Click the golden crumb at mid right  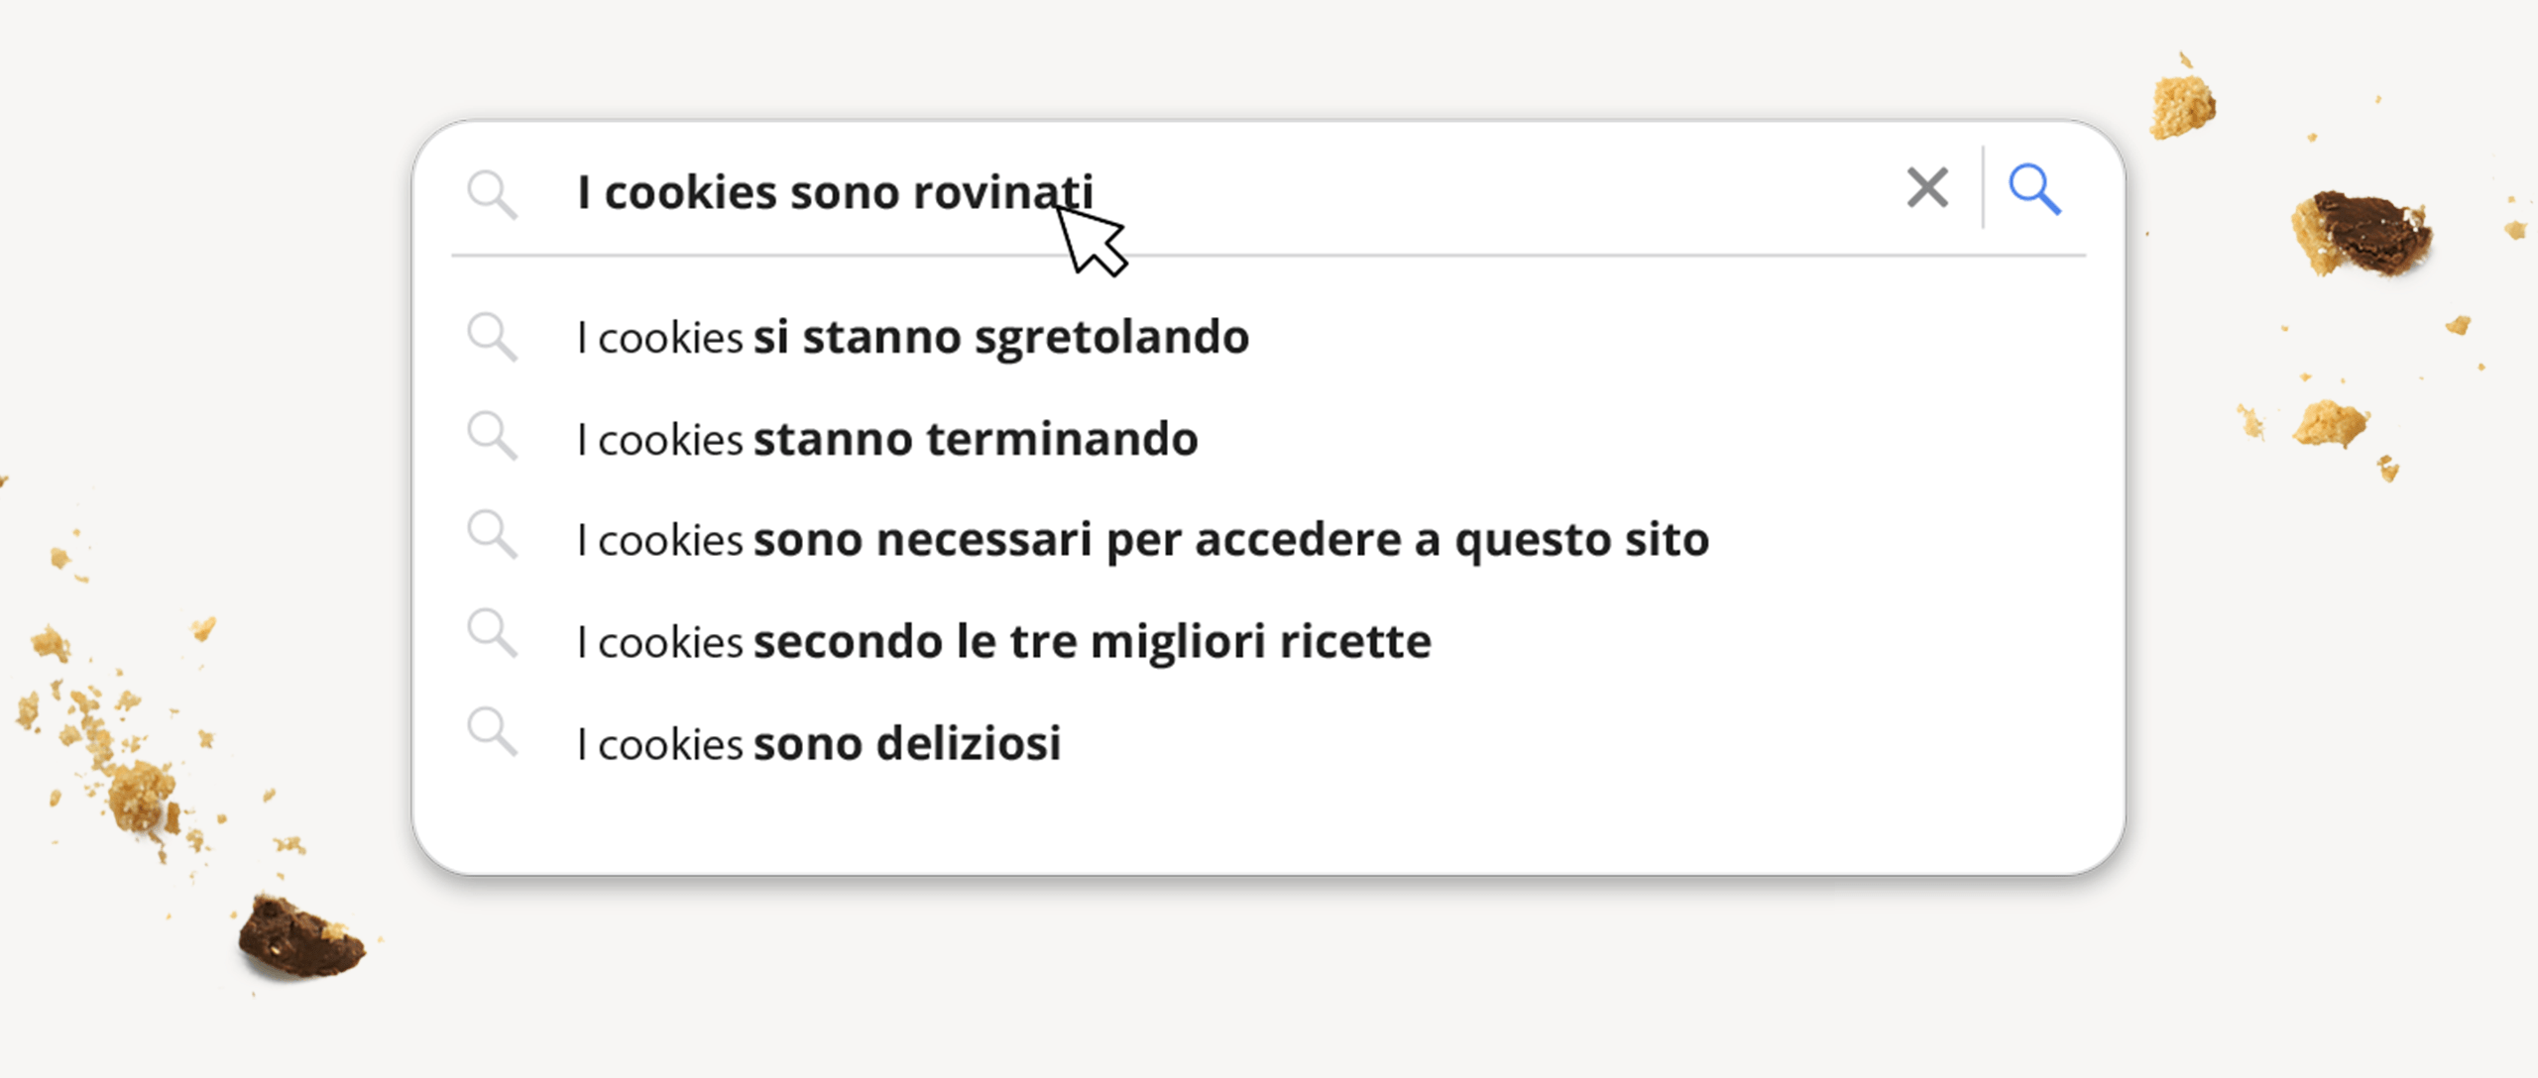click(x=2330, y=423)
